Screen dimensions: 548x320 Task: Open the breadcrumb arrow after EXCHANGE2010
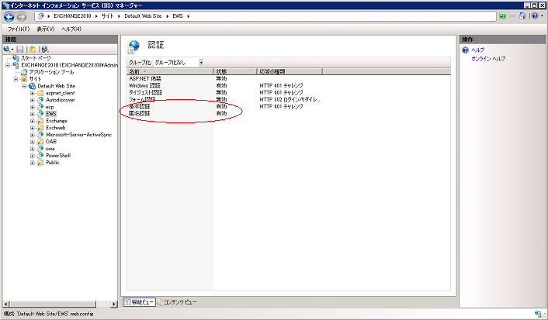coord(96,16)
